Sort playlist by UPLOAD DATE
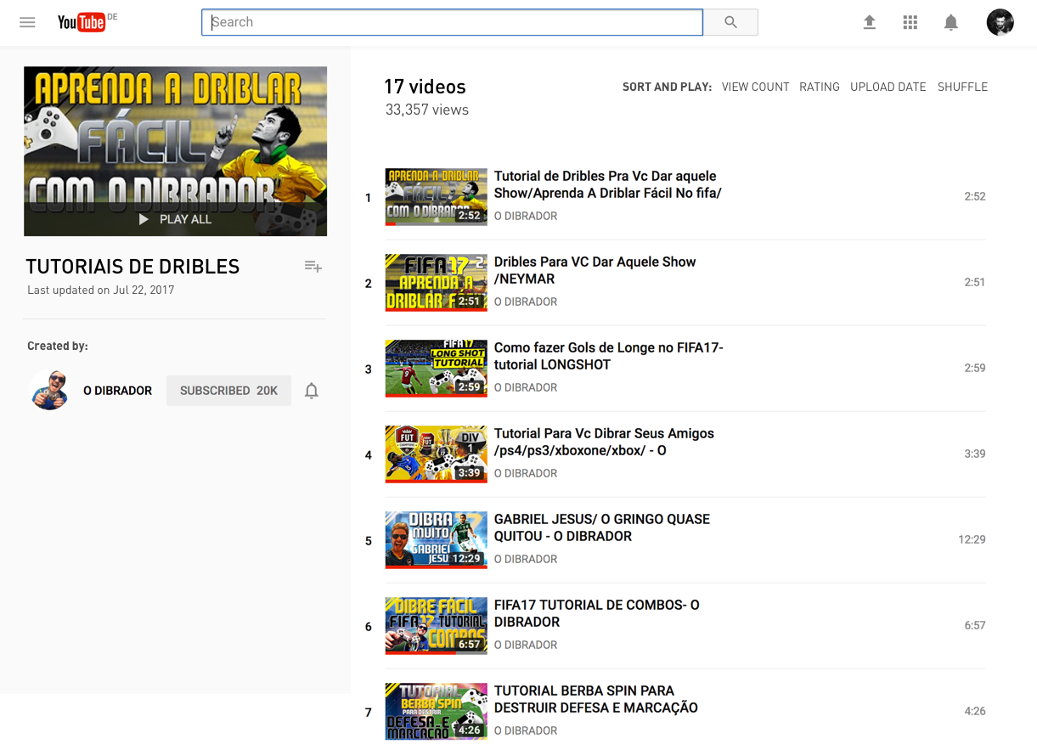The image size is (1037, 750). tap(888, 87)
